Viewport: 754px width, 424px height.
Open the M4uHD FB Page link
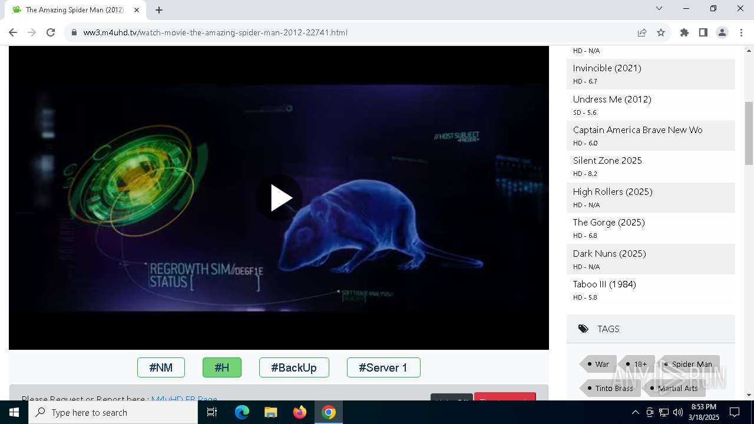click(184, 399)
